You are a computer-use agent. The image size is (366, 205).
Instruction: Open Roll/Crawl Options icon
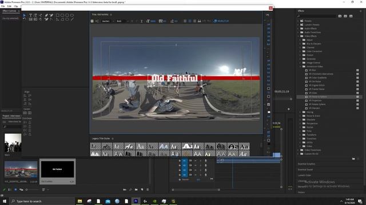97,21
